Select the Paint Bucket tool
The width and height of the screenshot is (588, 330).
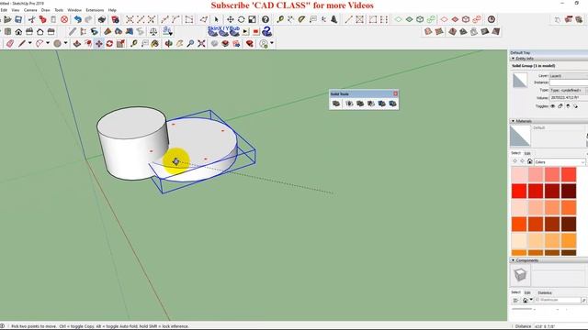(154, 44)
